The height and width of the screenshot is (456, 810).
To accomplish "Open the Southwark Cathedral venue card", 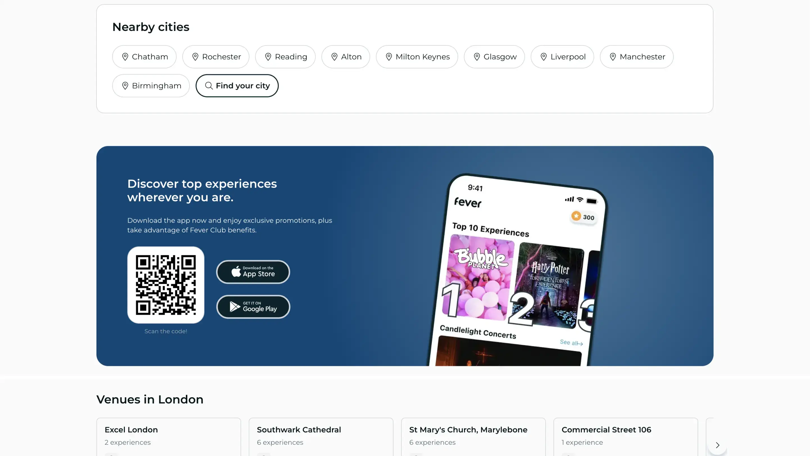I will click(x=321, y=437).
